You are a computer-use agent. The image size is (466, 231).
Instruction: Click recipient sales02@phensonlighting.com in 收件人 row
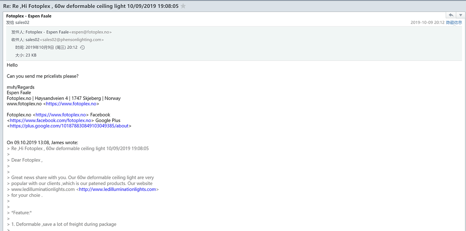click(x=71, y=40)
